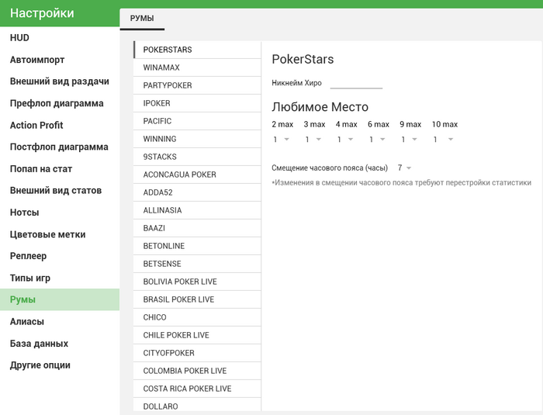Viewport: 543px width, 415px height.
Task: Open Типы игр settings
Action: 60,278
